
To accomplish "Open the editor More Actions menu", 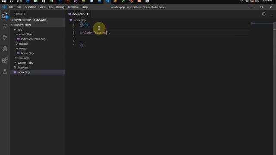I will [x=270, y=14].
